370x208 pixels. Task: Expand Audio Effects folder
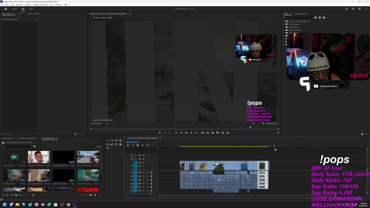click(x=284, y=27)
